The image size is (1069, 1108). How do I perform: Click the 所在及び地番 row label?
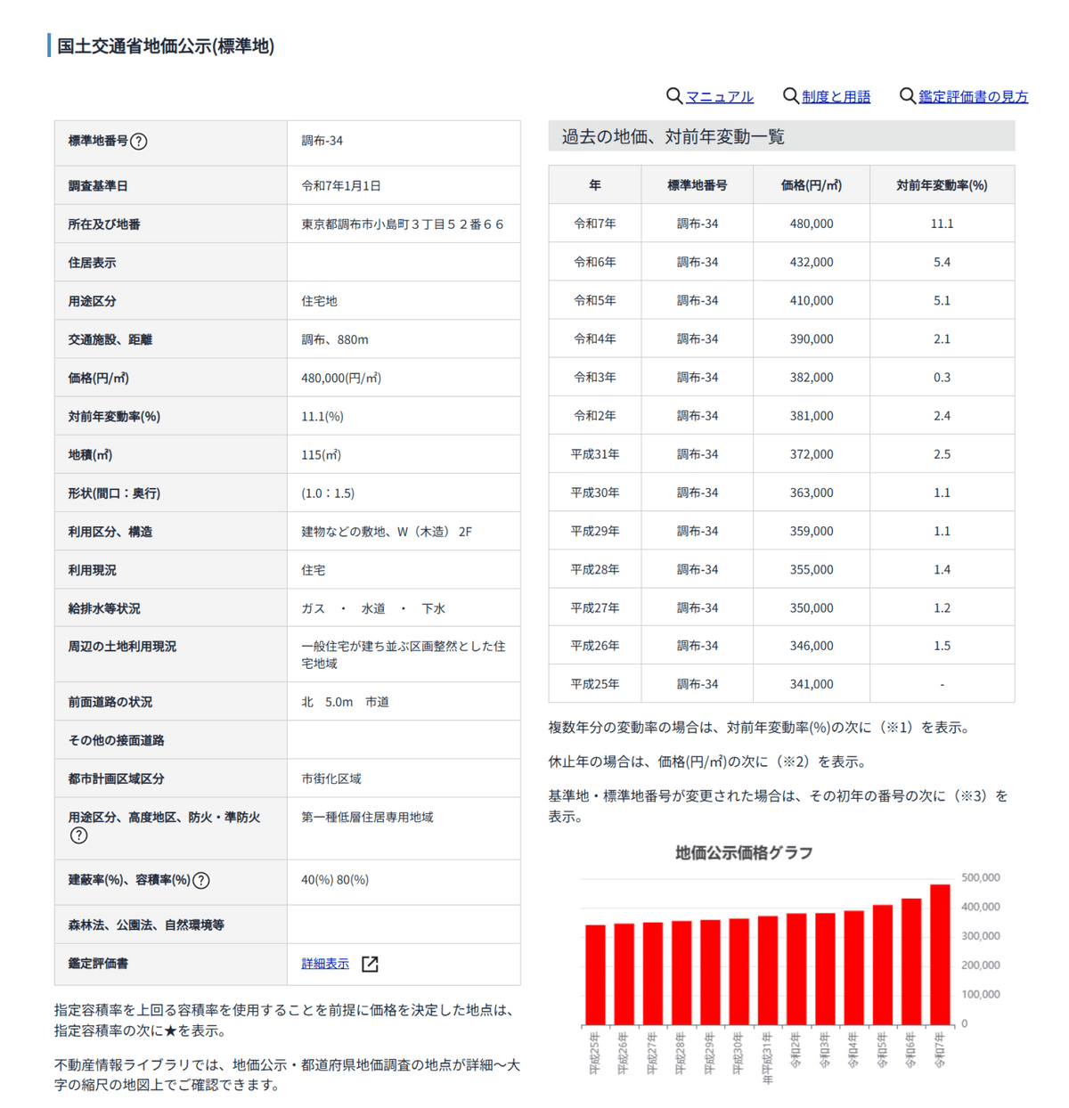[x=104, y=224]
